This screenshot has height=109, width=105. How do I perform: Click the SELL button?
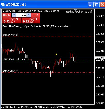click(x=7, y=15)
